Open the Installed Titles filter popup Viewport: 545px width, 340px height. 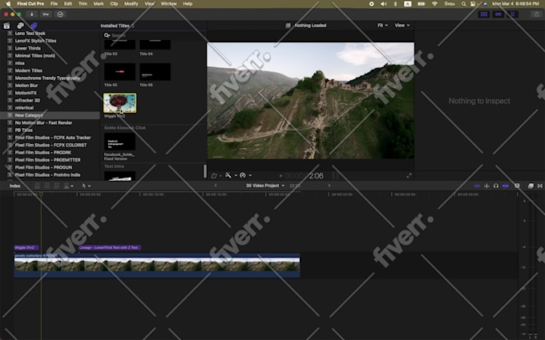click(x=118, y=26)
